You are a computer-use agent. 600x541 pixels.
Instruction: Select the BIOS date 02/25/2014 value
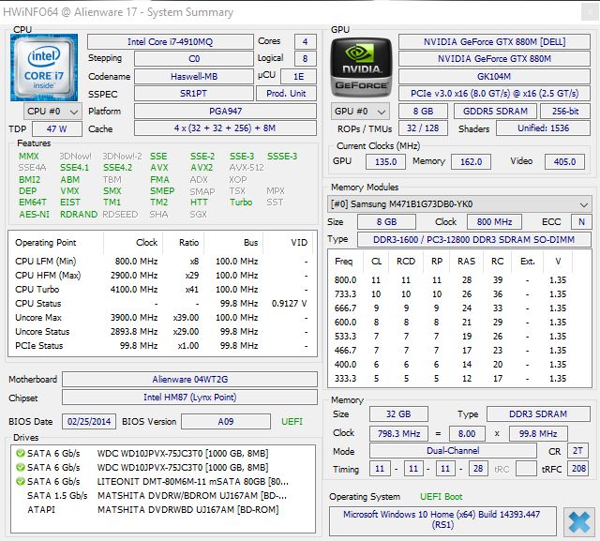[89, 421]
